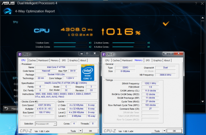Click the Core Voltage value 1.224 V
Viewport: 206px width, 135px height.
click(x=70, y=78)
